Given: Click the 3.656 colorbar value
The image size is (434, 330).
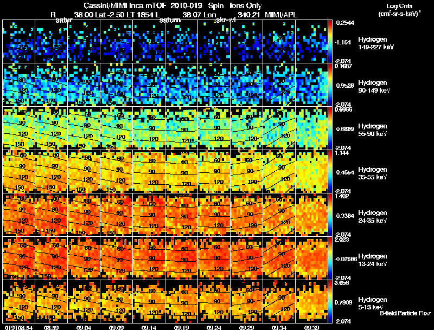Looking at the screenshot, I should pos(342,283).
